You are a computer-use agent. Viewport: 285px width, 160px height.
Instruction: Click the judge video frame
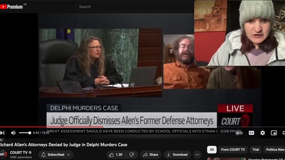point(101,63)
